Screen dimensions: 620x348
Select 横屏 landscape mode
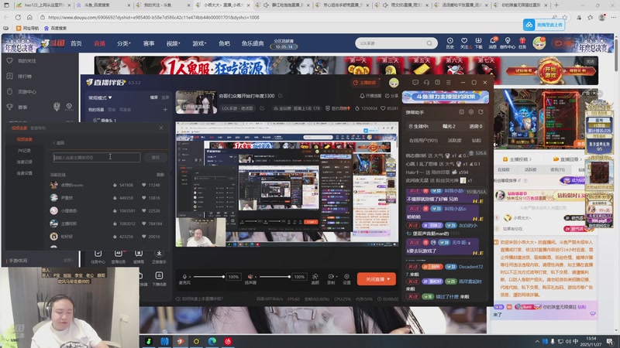(x=153, y=97)
